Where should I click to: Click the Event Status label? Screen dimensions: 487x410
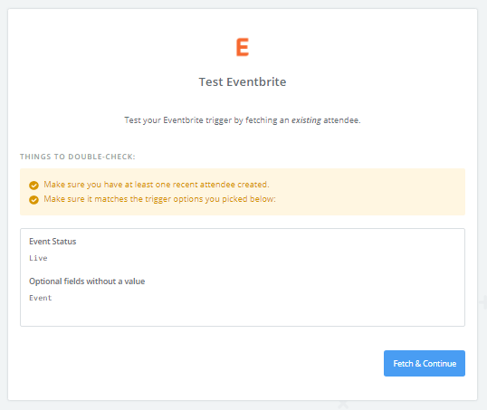click(x=53, y=242)
